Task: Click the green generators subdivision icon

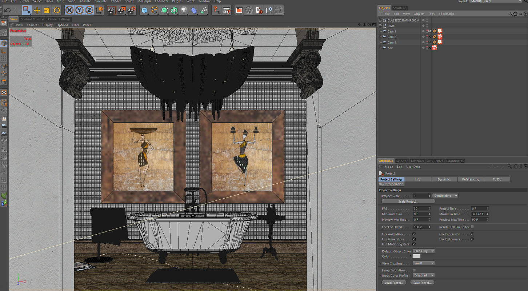Action: point(164,10)
